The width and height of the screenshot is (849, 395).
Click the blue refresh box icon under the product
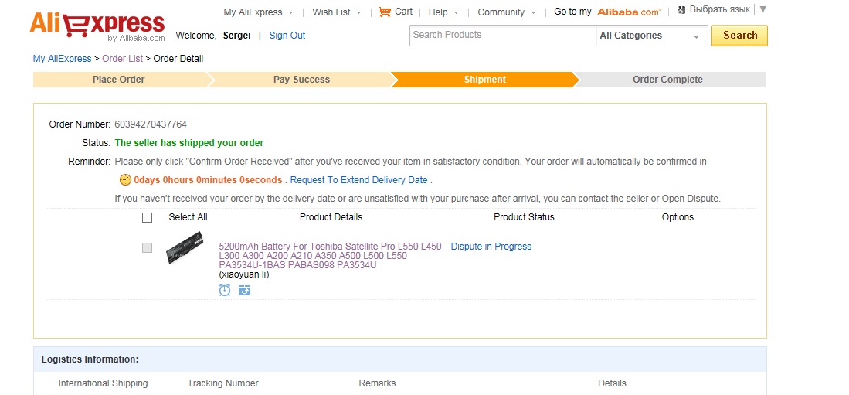[x=244, y=290]
